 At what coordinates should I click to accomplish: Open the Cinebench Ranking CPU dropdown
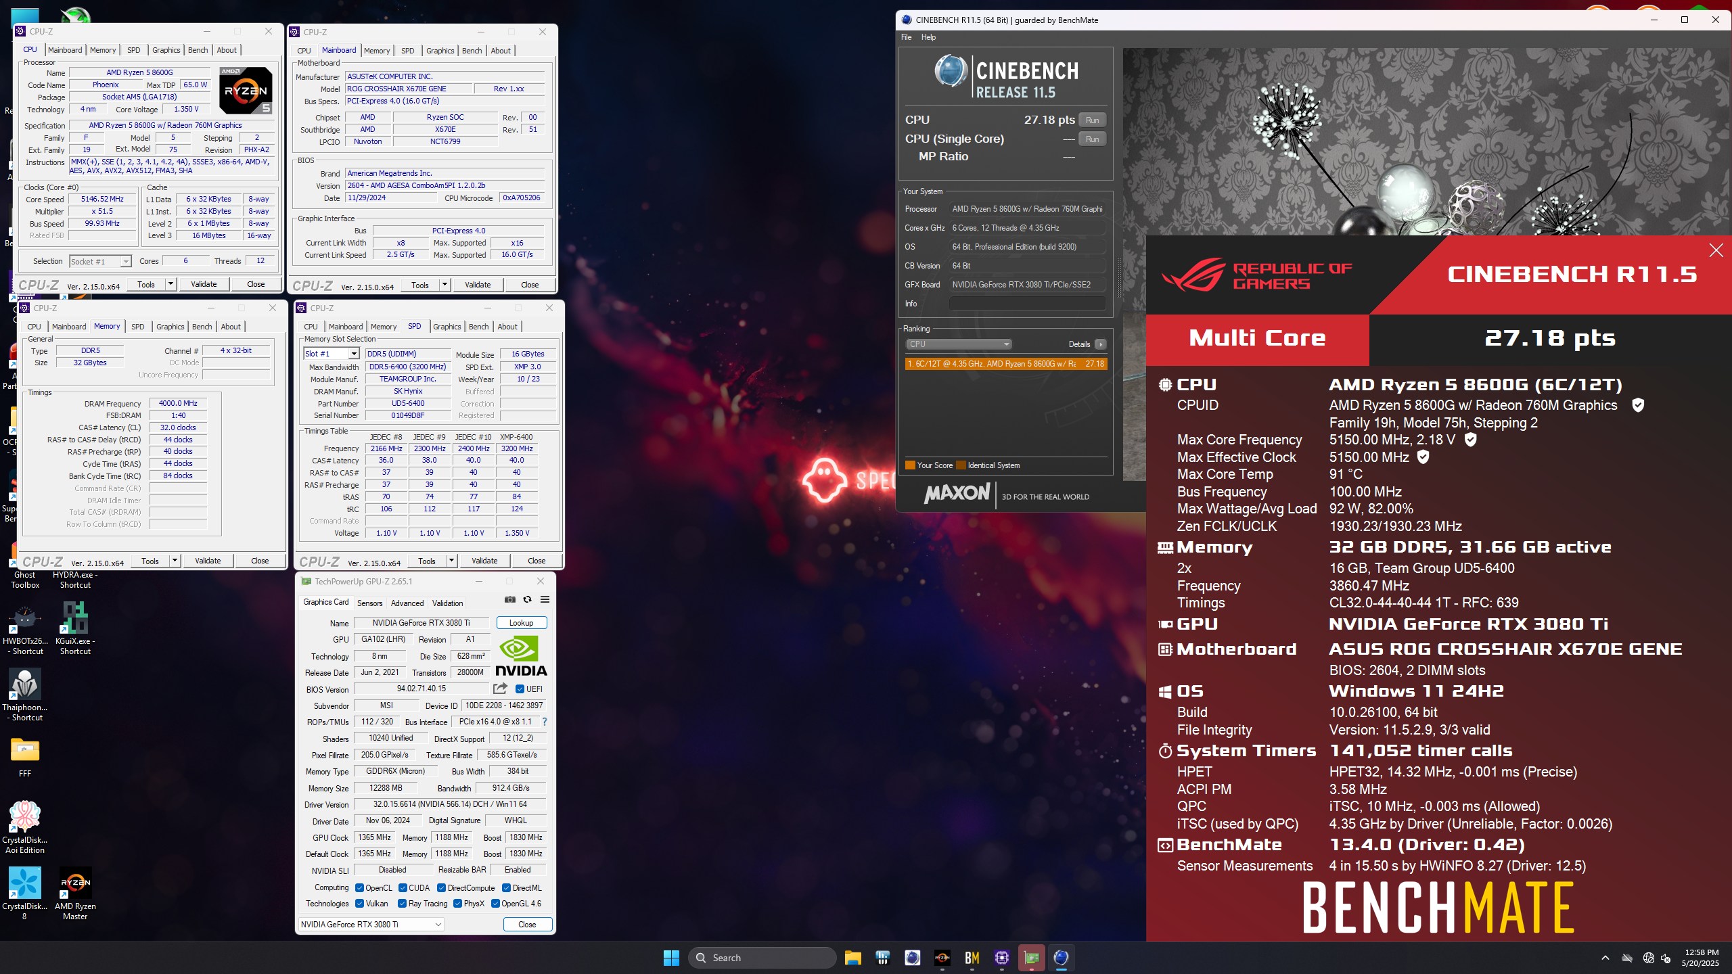tap(958, 344)
